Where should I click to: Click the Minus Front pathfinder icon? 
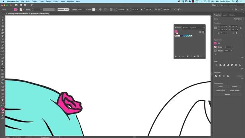point(220,76)
